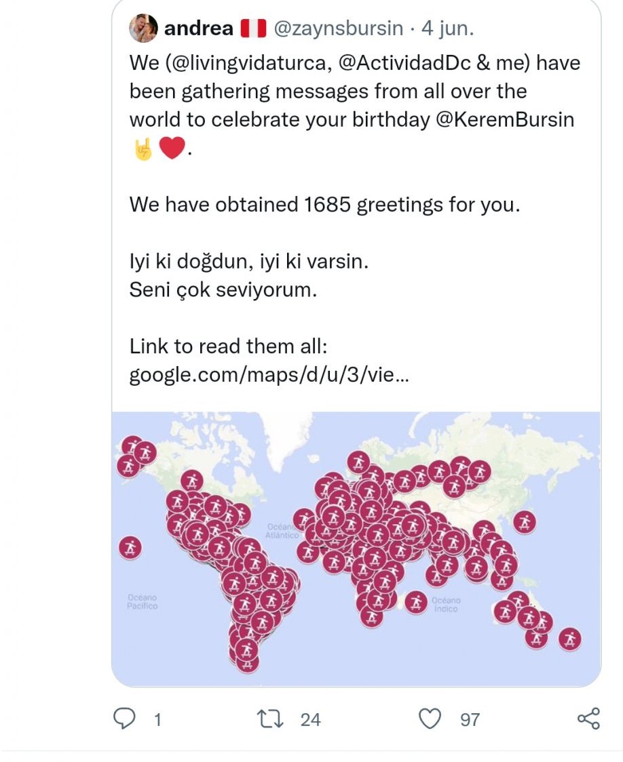Open the share icon for this tweet

pos(588,719)
